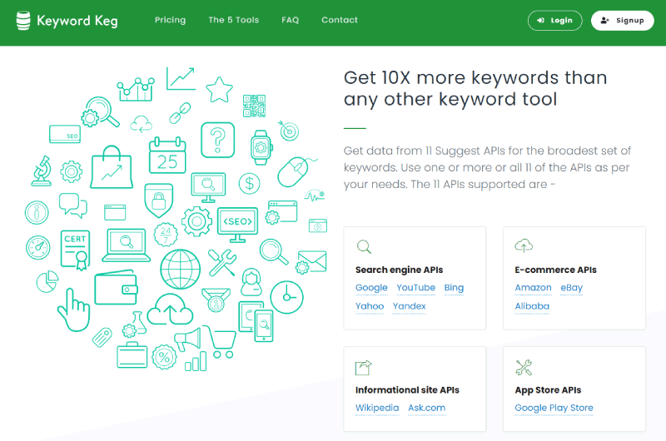Click the CERT certificate icon

(76, 250)
